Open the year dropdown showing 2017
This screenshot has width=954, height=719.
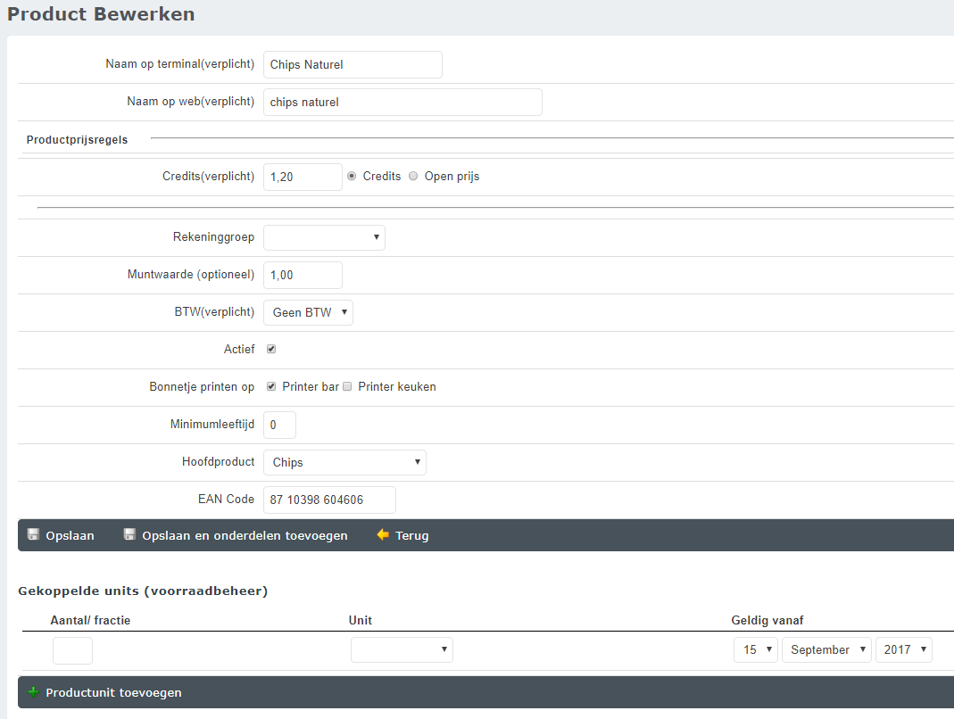[903, 650]
